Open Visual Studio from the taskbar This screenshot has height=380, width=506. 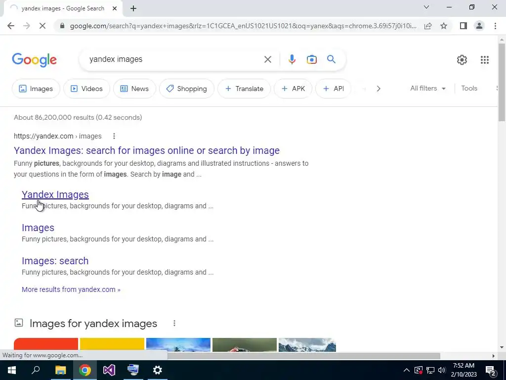109,370
